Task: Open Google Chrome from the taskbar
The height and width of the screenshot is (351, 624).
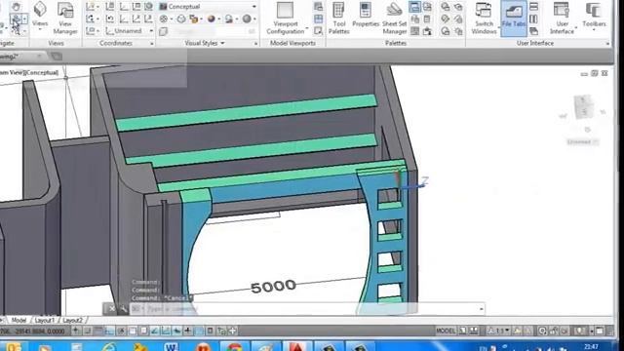Action: (x=234, y=346)
